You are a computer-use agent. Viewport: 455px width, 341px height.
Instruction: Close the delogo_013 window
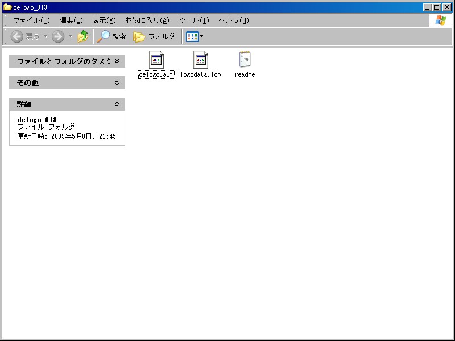(x=447, y=7)
